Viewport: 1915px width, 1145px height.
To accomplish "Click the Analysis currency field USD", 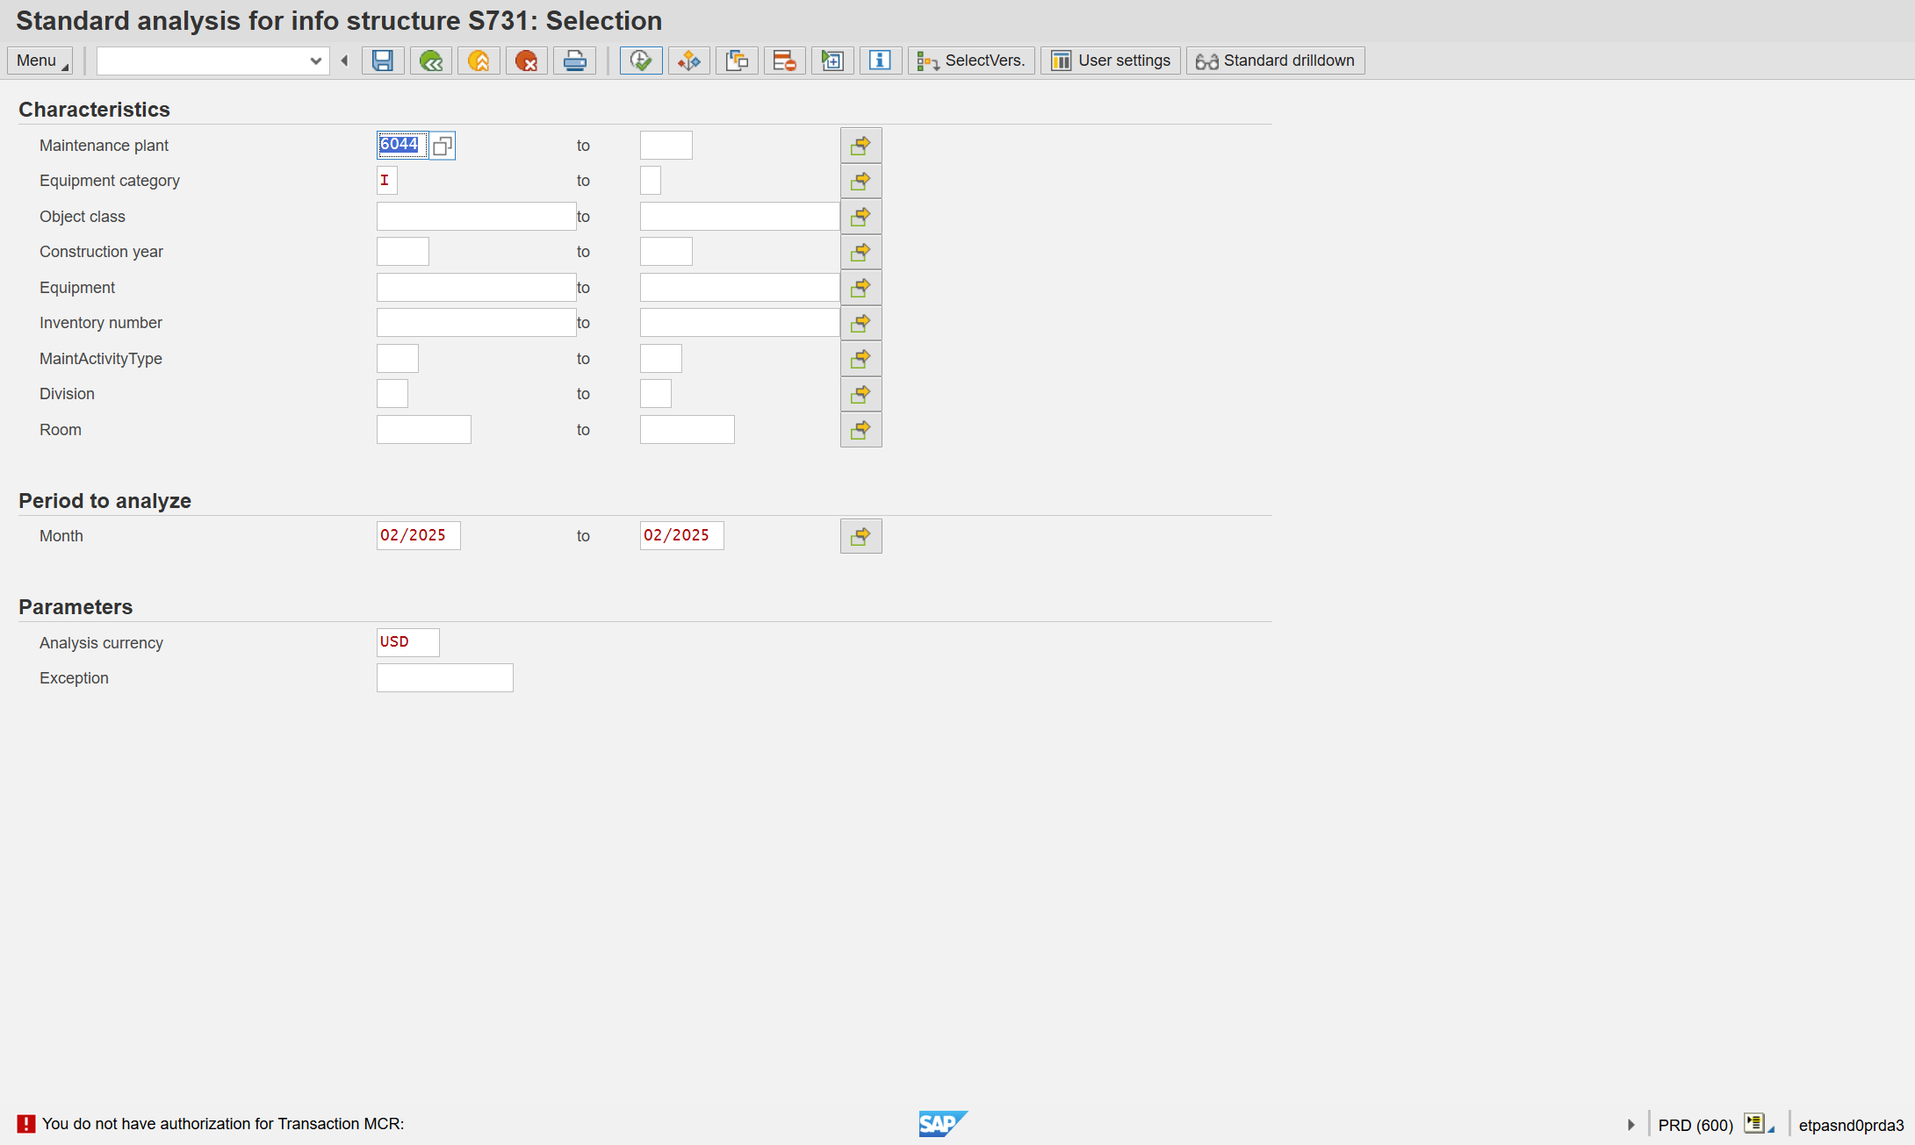I will (x=408, y=642).
